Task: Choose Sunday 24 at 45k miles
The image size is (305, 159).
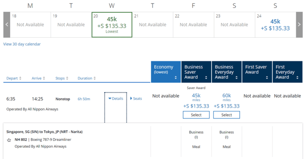Action: (x=276, y=25)
